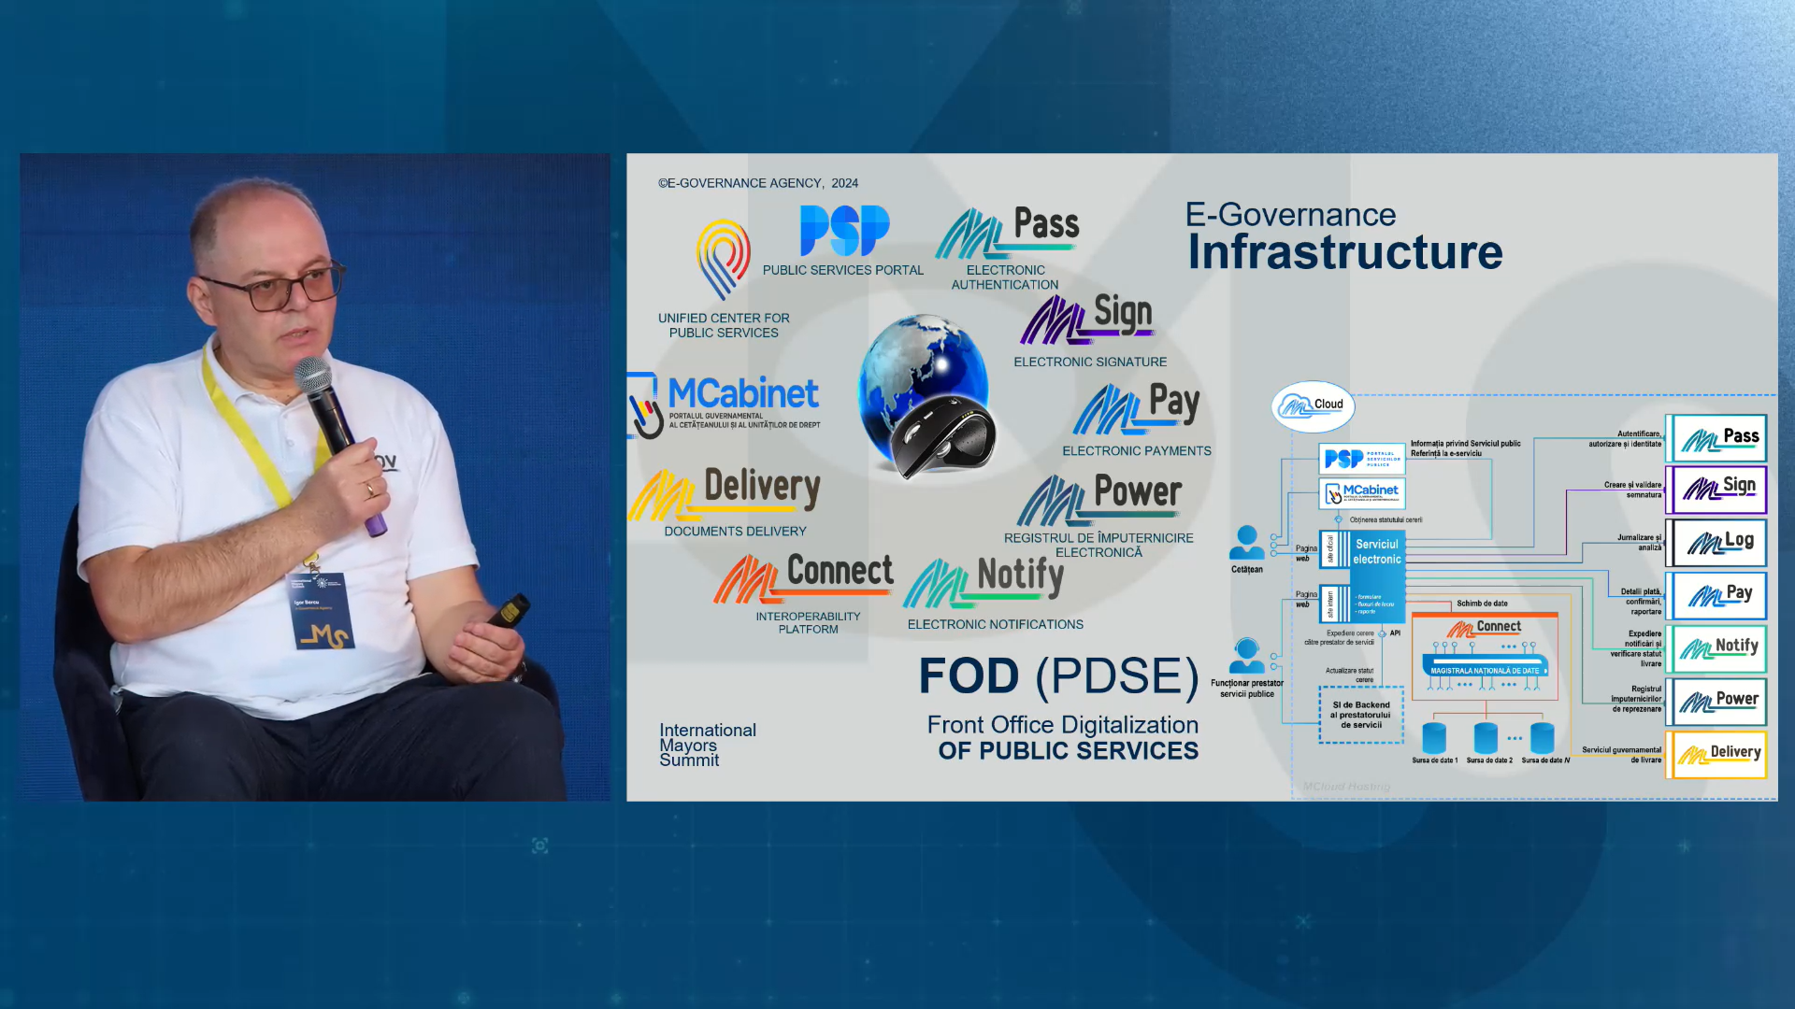Click the "Schimb de date" label

1482,604
